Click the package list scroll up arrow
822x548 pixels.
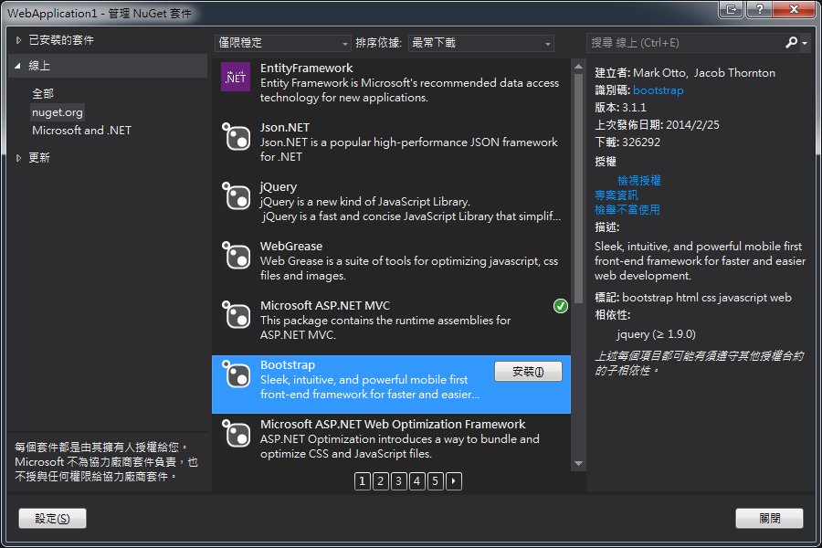point(578,67)
